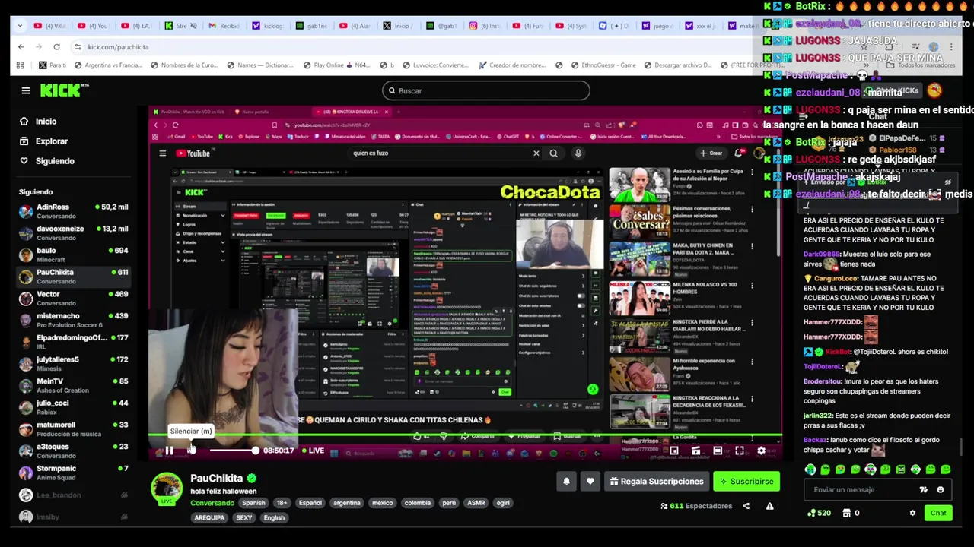Select the Spanish tag
Image resolution: width=974 pixels, height=547 pixels.
[253, 503]
